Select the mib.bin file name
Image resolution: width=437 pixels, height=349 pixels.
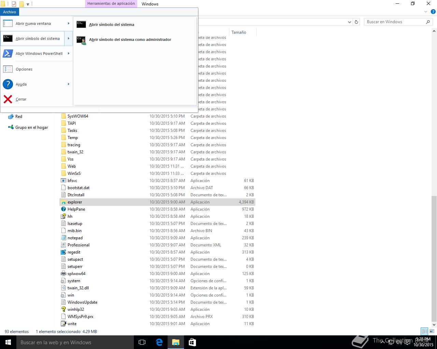click(74, 231)
